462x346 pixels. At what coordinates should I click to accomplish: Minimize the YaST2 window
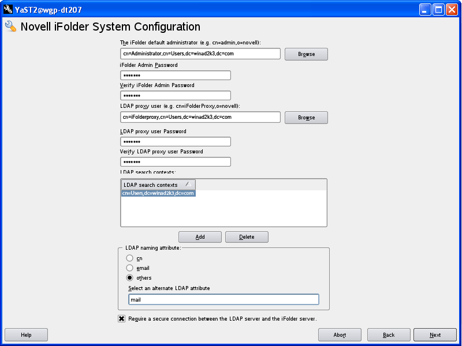click(425, 10)
